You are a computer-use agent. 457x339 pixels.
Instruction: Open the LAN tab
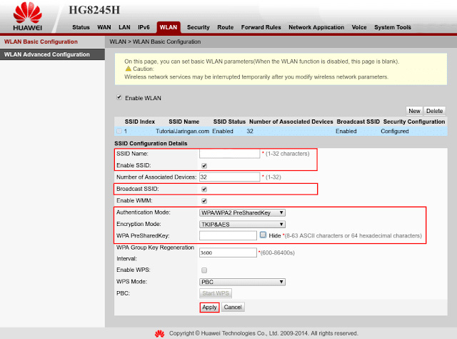(124, 27)
